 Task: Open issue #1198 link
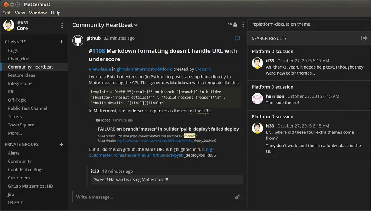click(x=98, y=51)
